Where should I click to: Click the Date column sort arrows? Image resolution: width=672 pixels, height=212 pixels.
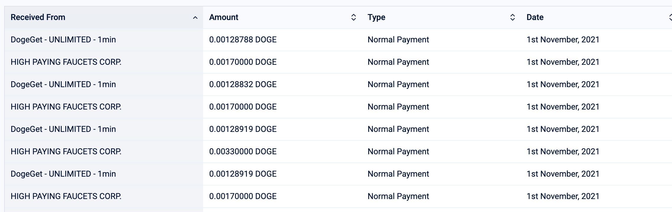point(670,17)
